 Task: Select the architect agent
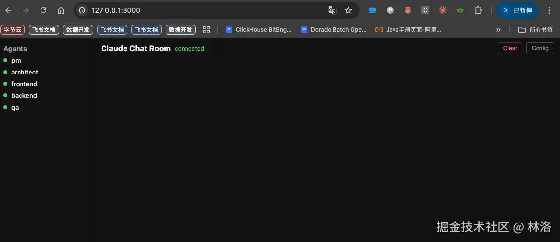pyautogui.click(x=21, y=73)
